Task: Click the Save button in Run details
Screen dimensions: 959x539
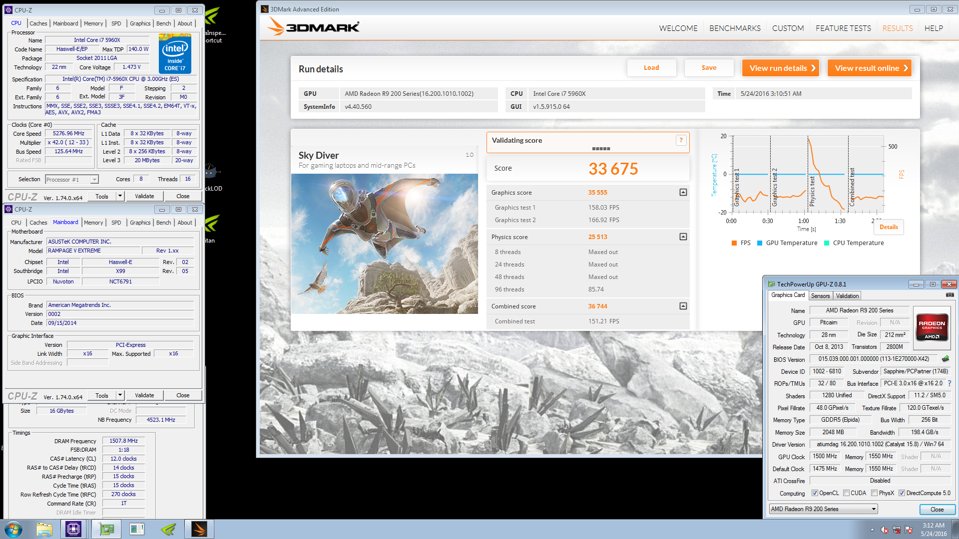Action: coord(709,68)
